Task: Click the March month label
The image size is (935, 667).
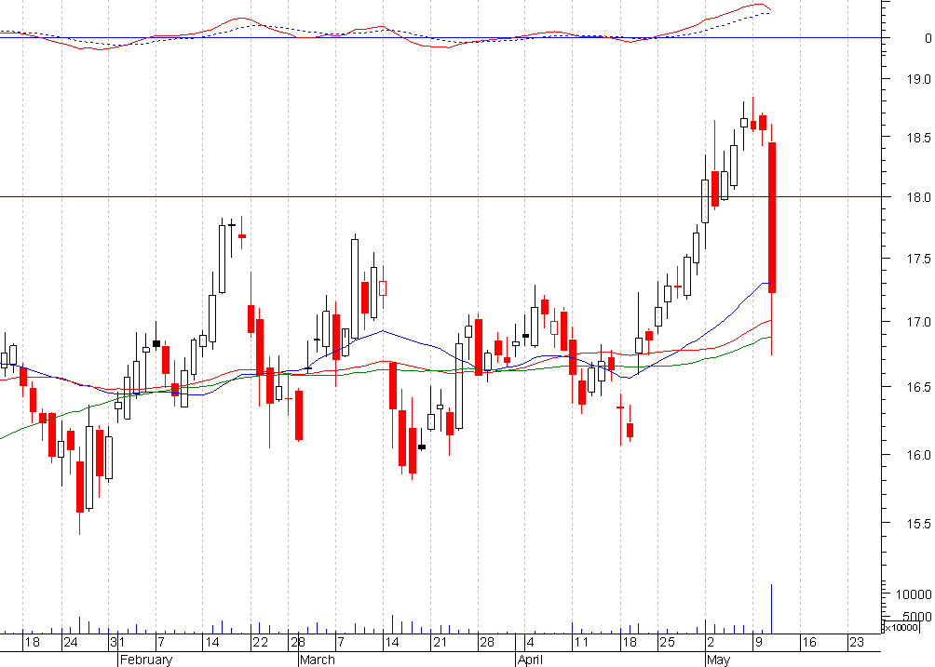Action: click(318, 660)
